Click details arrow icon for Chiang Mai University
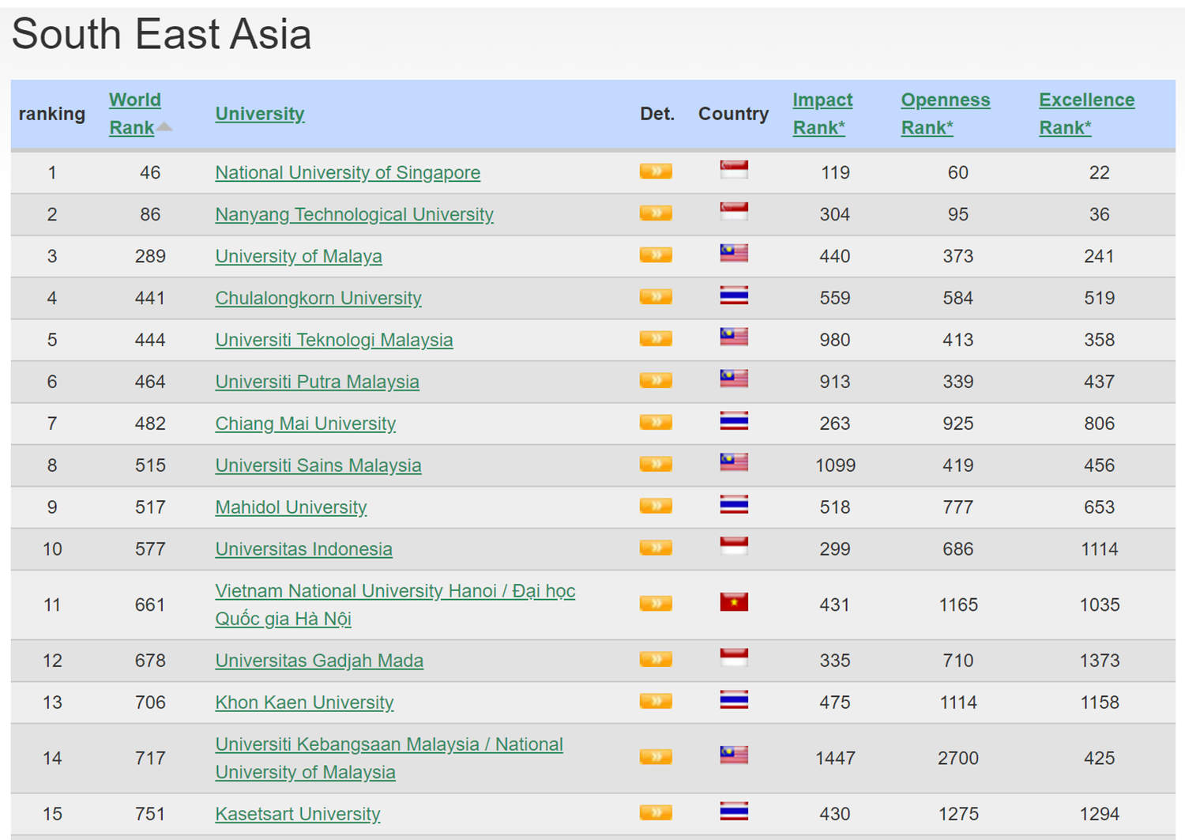The width and height of the screenshot is (1185, 840). 656,423
